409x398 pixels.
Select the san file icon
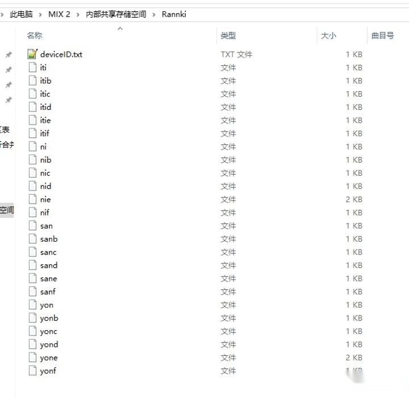tap(32, 226)
